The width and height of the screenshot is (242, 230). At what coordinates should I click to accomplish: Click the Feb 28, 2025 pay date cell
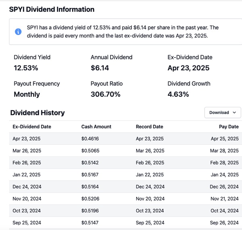225,163
